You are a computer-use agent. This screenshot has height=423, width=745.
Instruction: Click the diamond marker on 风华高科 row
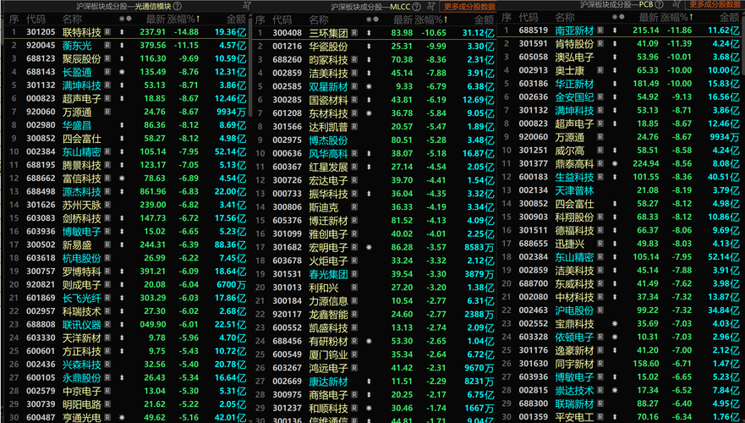(x=369, y=153)
